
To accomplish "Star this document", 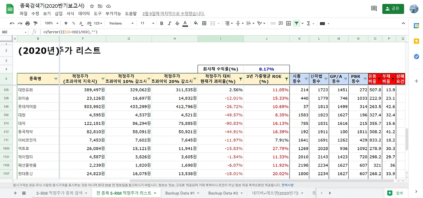I will pyautogui.click(x=92, y=6).
